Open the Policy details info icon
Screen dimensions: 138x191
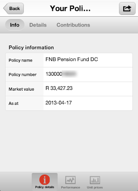coord(45,179)
